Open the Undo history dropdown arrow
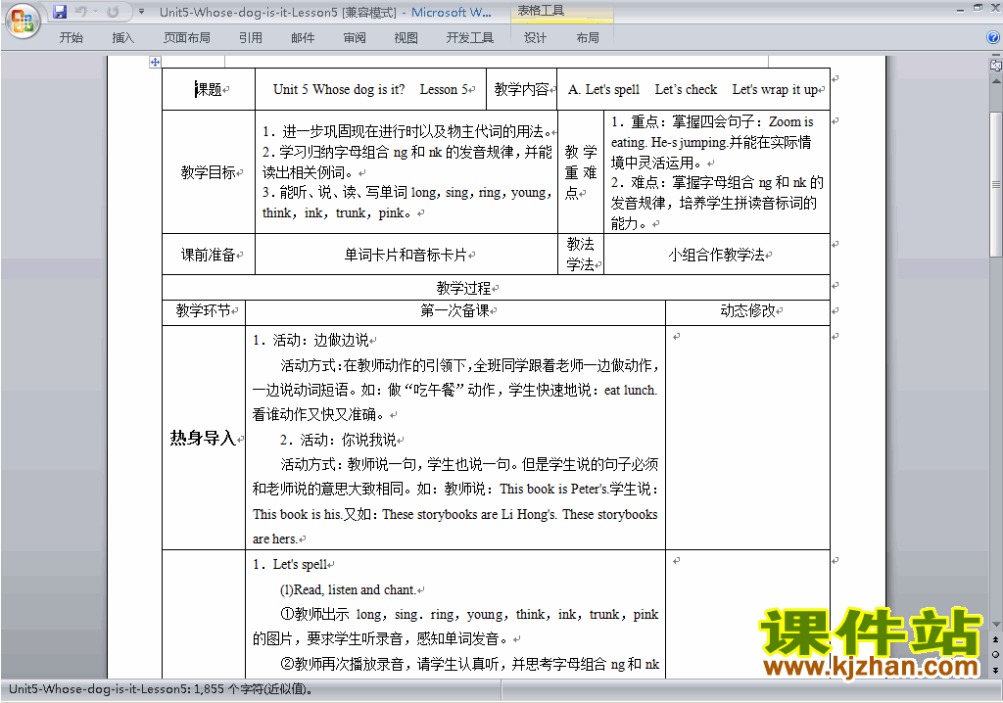The width and height of the screenshot is (1003, 703). pos(95,12)
